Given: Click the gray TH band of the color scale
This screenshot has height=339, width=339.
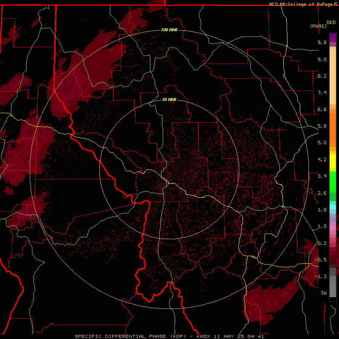Looking at the screenshot, I should click(333, 289).
